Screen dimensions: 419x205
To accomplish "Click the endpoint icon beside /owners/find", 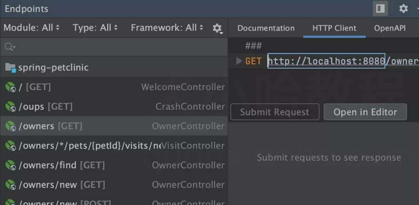I will 10,165.
